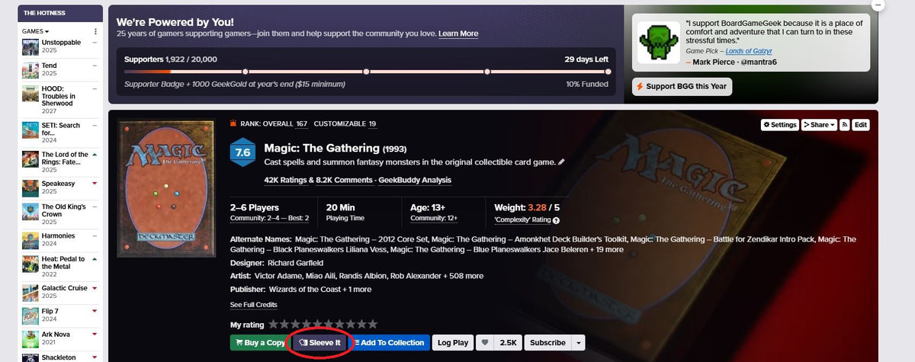Viewport: 915px width, 362px height.
Task: Click the Flip 7 game thumbnail
Action: [30, 316]
